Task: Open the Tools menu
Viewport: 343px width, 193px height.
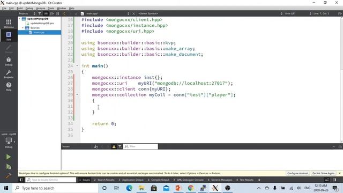Action: point(51,9)
